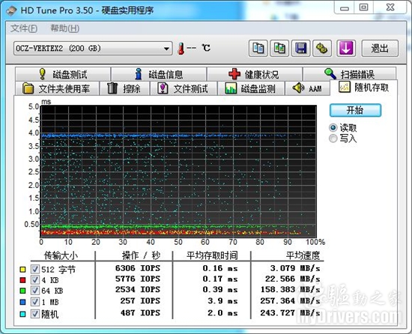
Task: Click the 平均存取时间 column header
Action: pos(212,255)
